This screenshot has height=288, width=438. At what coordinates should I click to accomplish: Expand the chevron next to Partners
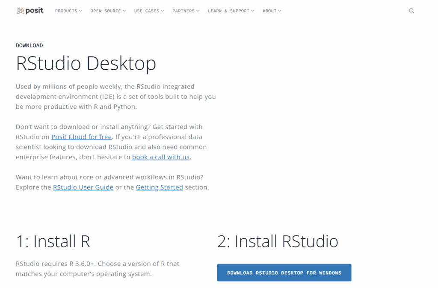198,11
